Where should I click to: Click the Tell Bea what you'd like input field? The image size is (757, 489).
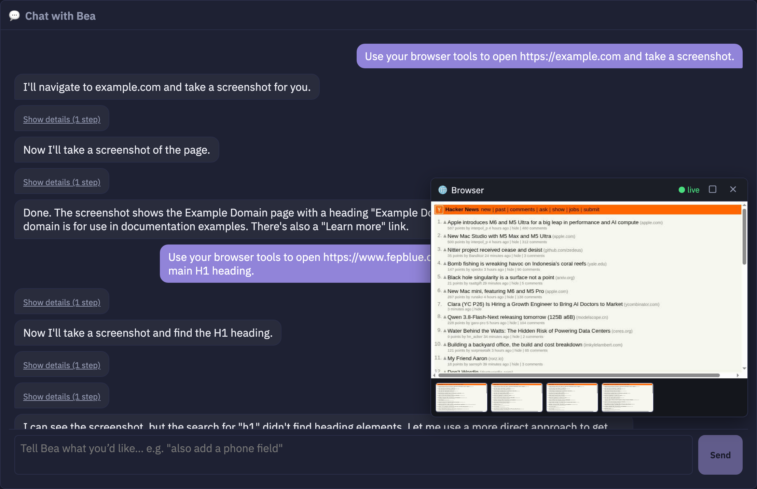coord(353,455)
